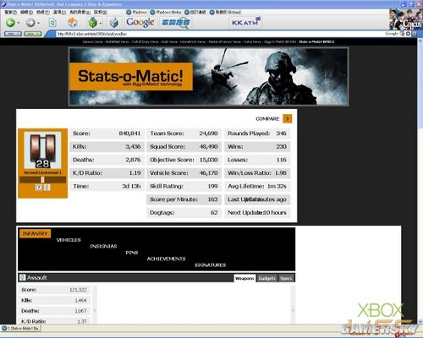Click the rank progress bar under Second Lieutenant
423x338 pixels.
[42, 180]
